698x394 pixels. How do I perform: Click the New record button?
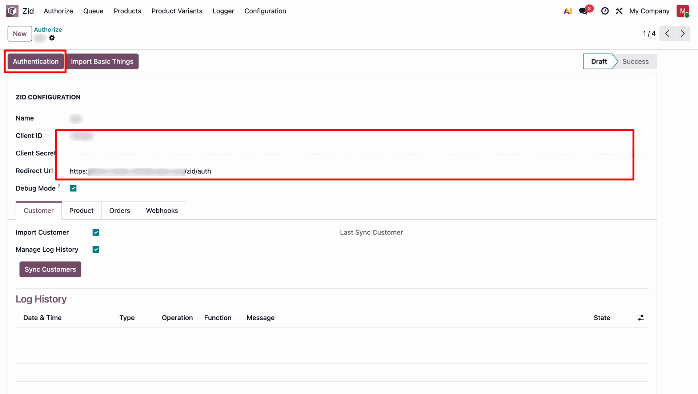(x=20, y=34)
